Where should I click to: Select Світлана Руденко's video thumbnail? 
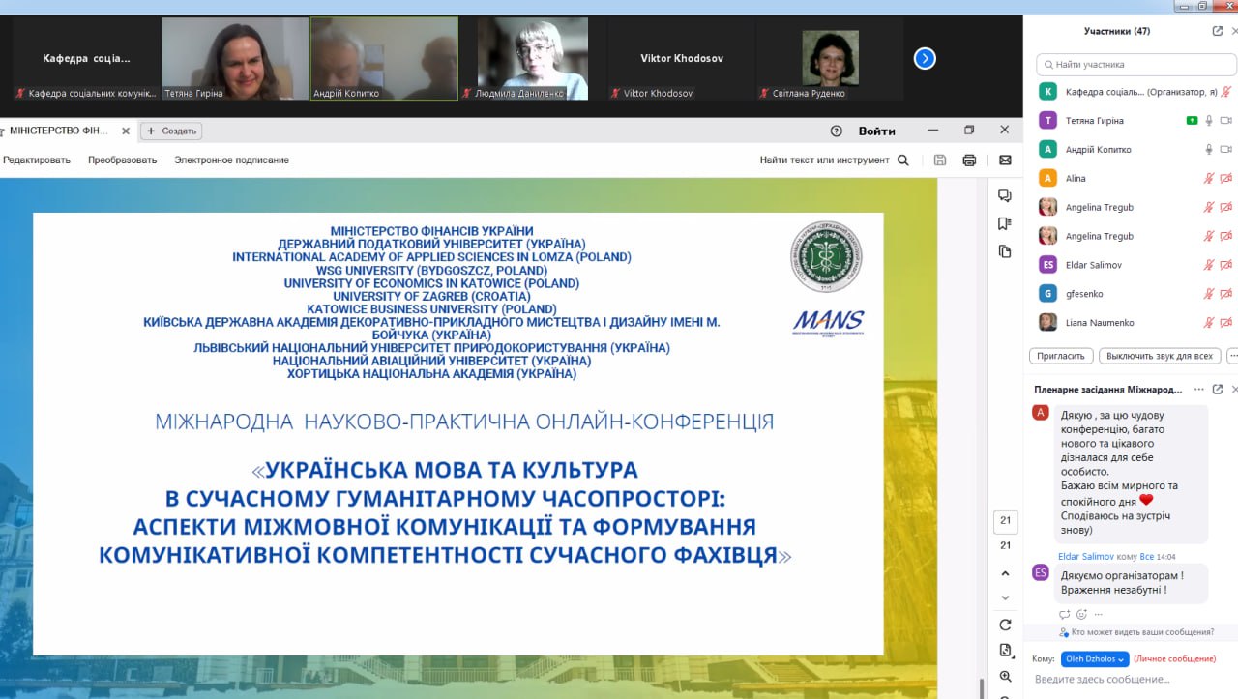click(x=830, y=59)
